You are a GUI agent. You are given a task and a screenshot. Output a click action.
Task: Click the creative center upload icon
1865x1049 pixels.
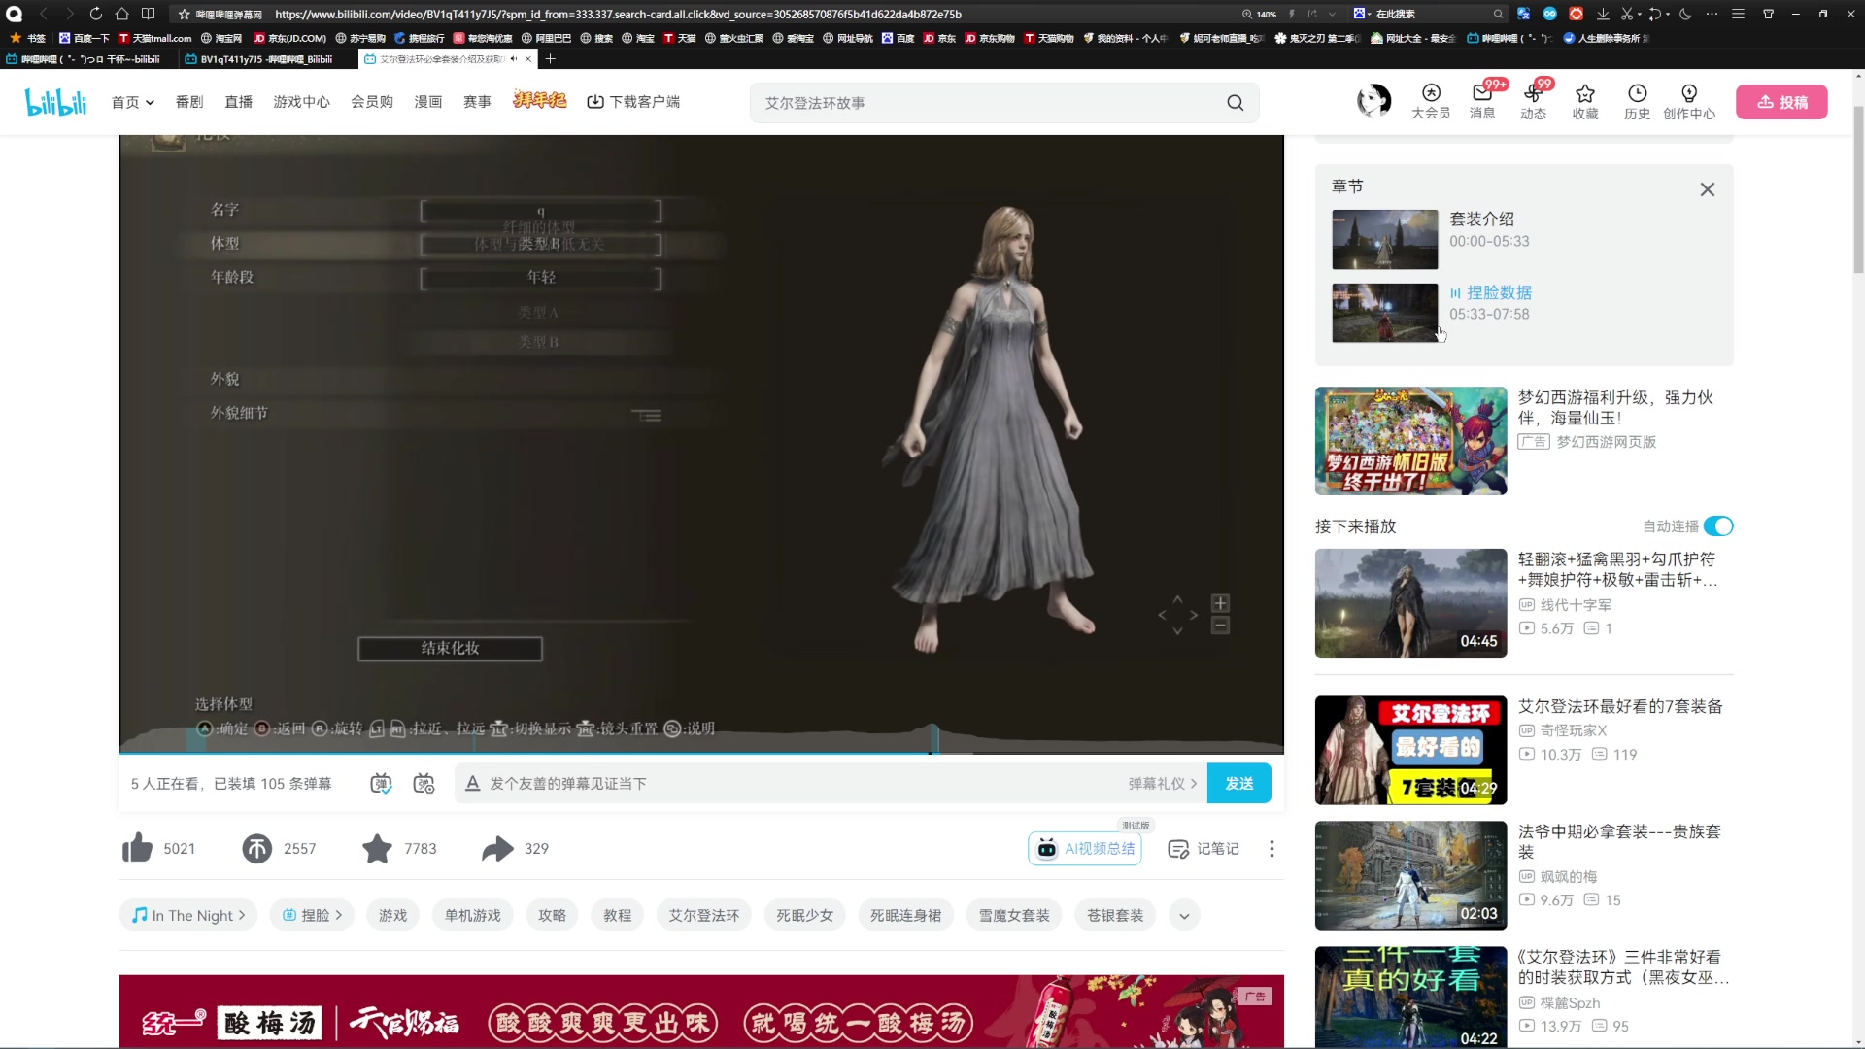tap(1783, 101)
